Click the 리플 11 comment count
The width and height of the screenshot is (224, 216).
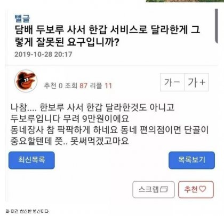tap(101, 86)
